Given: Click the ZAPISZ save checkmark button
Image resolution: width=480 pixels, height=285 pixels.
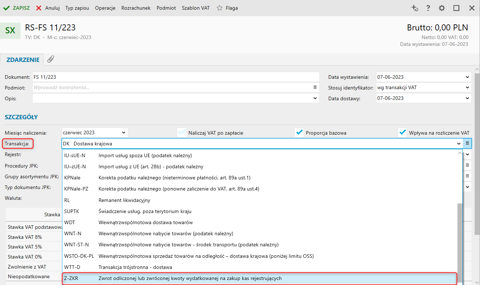Looking at the screenshot, I should pyautogui.click(x=16, y=8).
